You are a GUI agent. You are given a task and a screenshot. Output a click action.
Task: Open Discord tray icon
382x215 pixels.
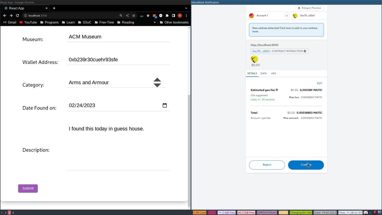coord(366,213)
